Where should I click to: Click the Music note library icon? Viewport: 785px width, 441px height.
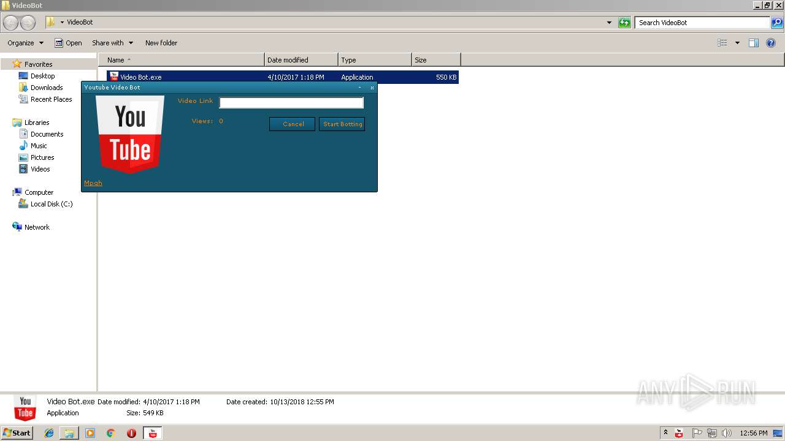click(x=23, y=146)
